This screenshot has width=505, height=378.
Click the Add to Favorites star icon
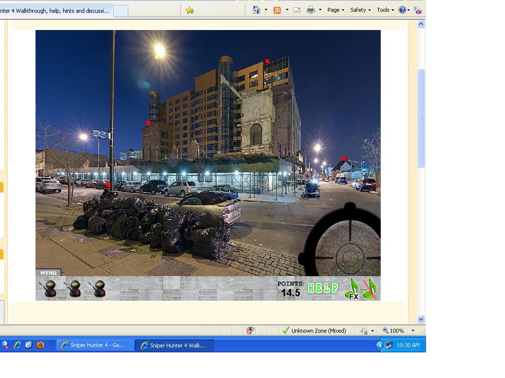(x=190, y=10)
